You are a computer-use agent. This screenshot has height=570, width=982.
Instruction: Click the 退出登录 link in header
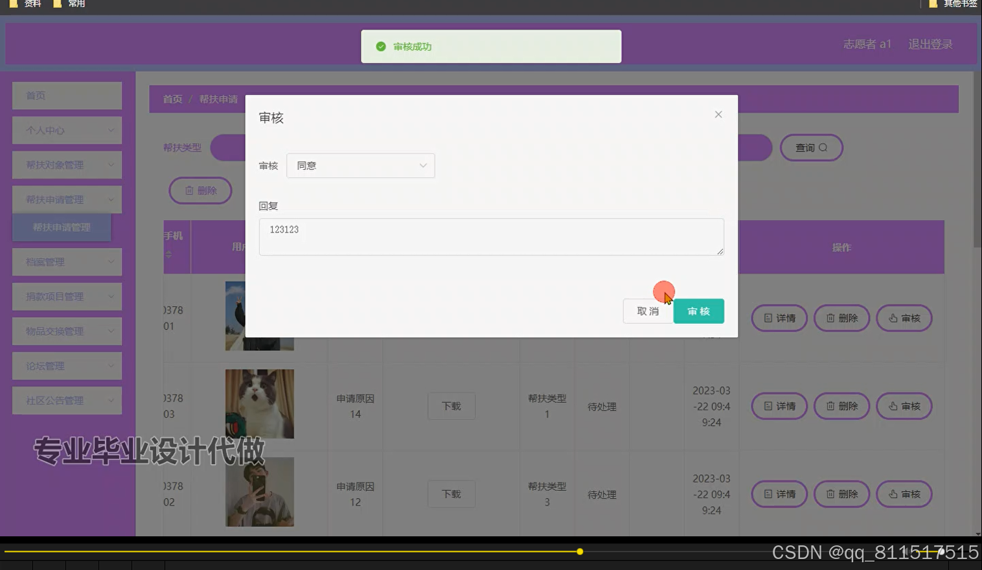[930, 44]
